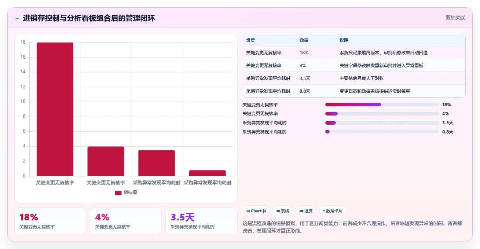Click the y-axis tick label 2
Image resolution: width=480 pixels, height=249 pixels.
tap(24, 161)
